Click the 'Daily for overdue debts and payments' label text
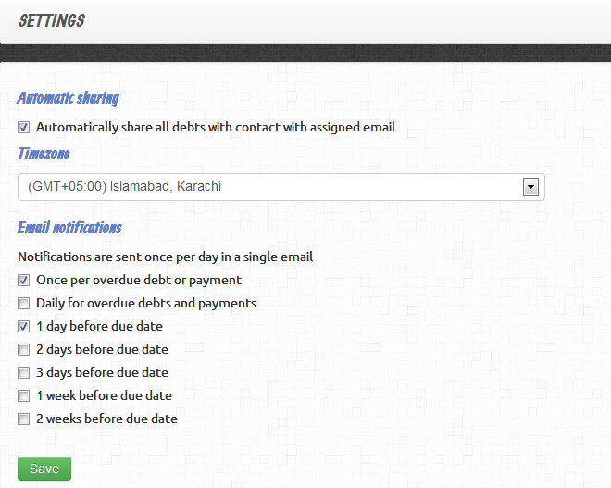This screenshot has height=488, width=611. click(146, 303)
